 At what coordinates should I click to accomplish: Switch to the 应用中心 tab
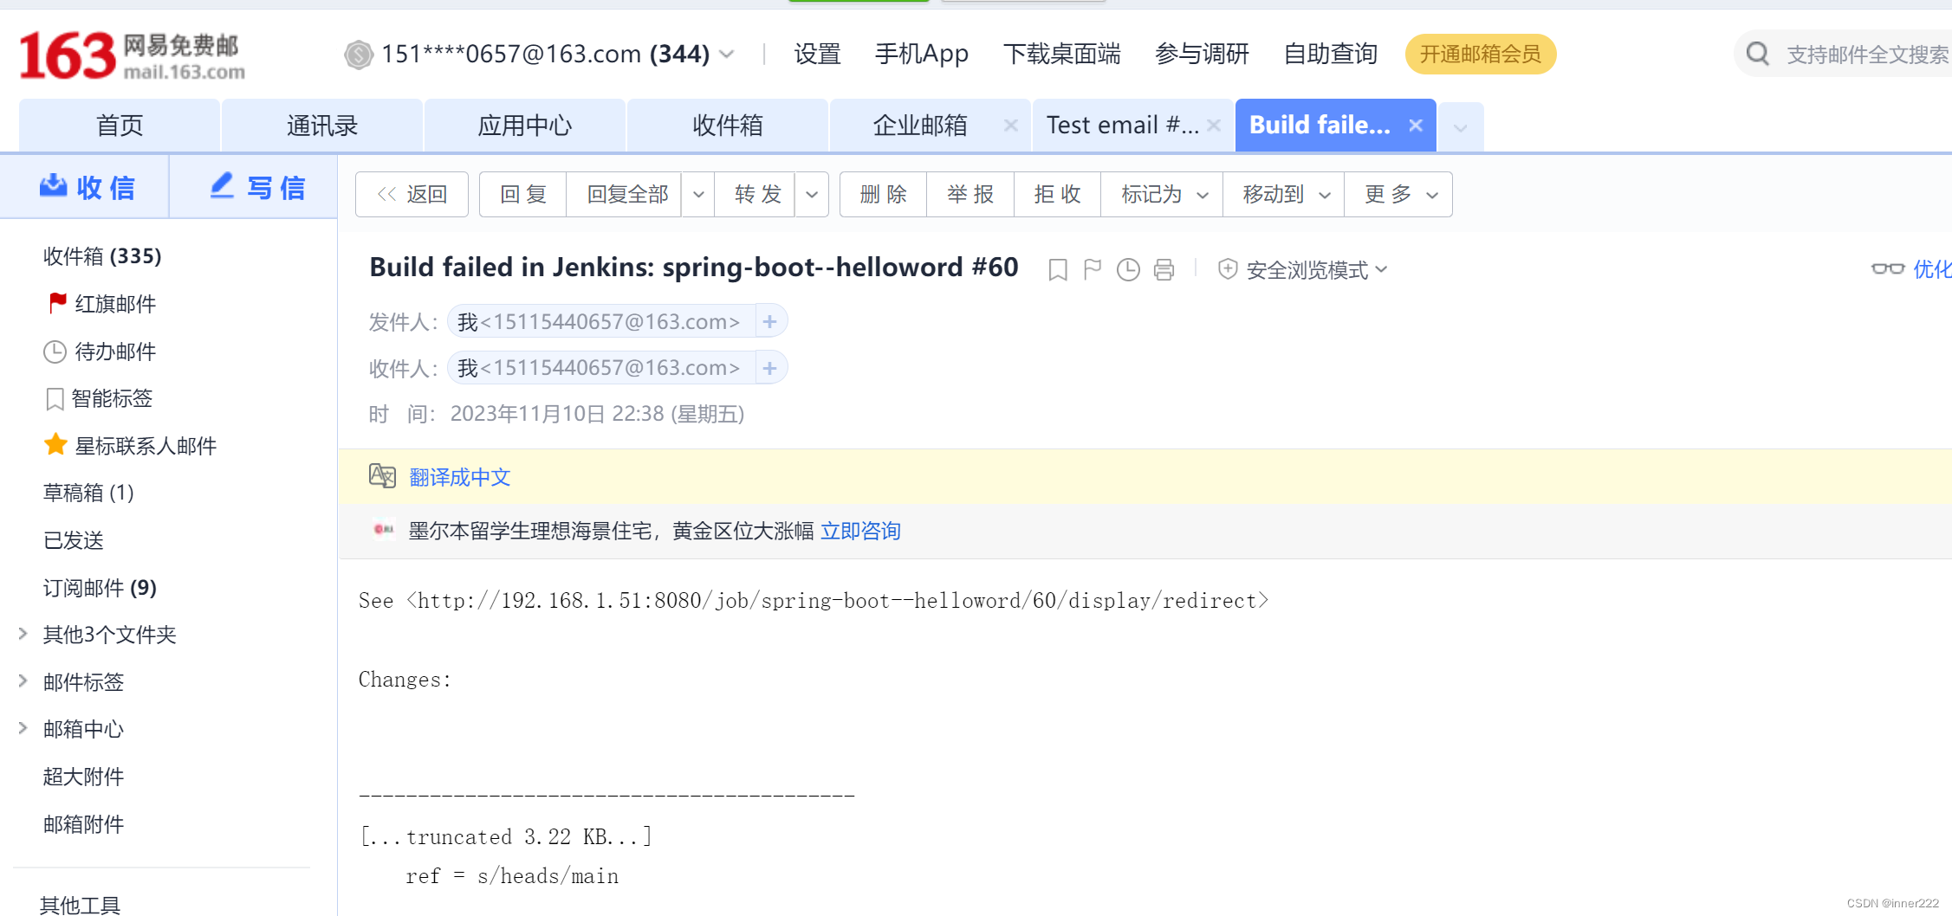[525, 126]
